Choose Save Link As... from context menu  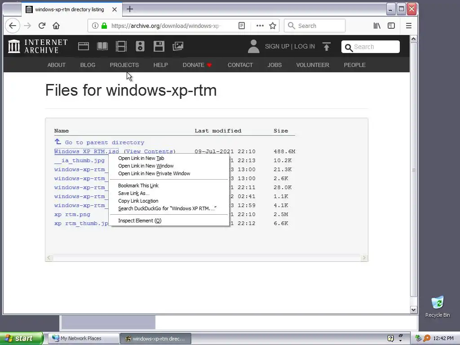coord(169,193)
